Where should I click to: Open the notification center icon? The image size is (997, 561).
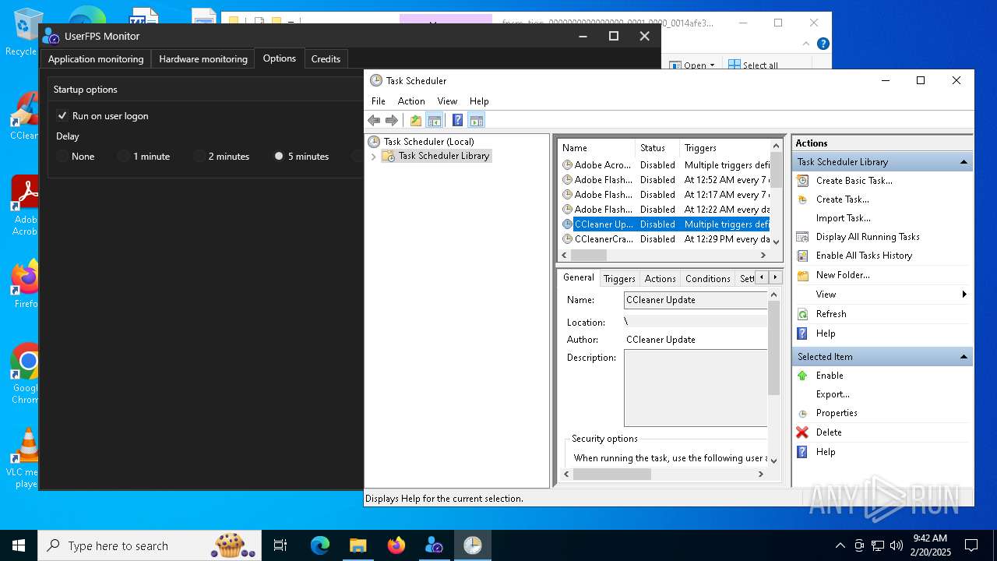coord(971,545)
